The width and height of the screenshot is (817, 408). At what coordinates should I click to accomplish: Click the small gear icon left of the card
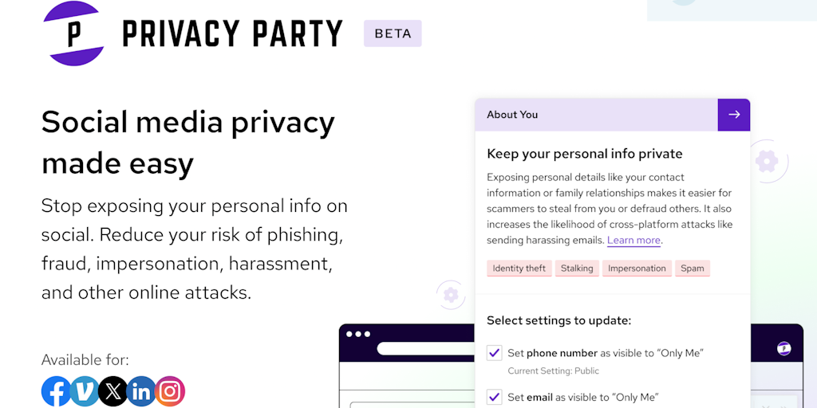click(x=451, y=296)
